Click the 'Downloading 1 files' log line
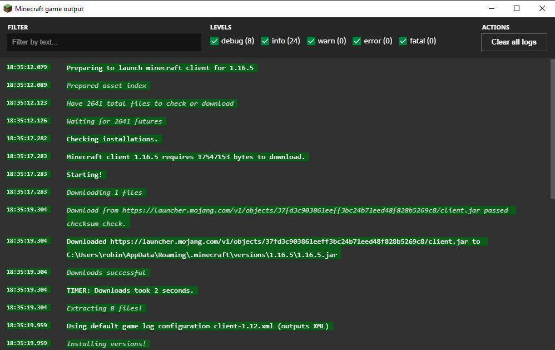The width and height of the screenshot is (555, 350). pyautogui.click(x=106, y=193)
